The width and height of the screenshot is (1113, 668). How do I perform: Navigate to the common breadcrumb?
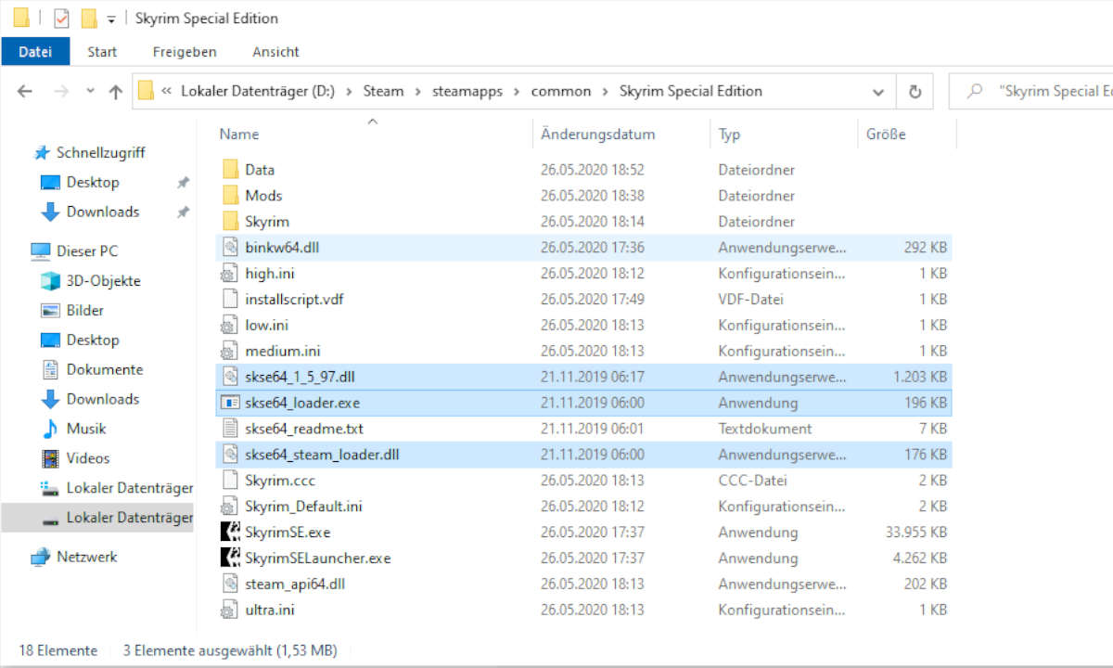click(561, 91)
